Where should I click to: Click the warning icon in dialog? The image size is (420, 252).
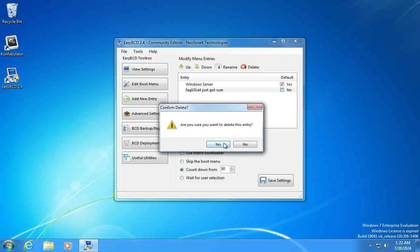(x=172, y=125)
